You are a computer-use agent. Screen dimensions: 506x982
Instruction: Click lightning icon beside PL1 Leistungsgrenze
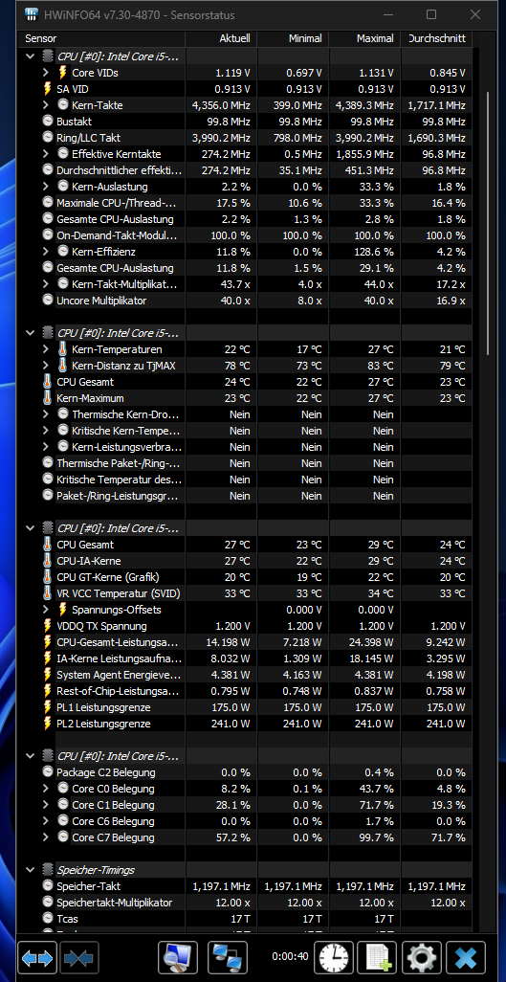click(x=48, y=707)
